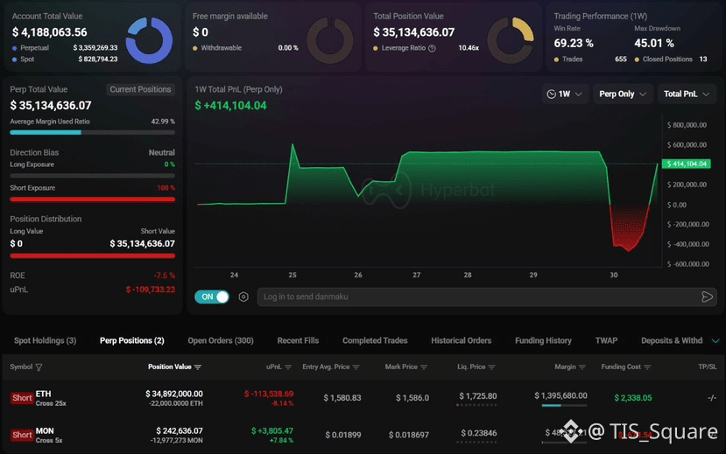Screen dimensions: 726x454
Task: Click the Max Drawdown 45.01 % value
Action: (x=654, y=44)
